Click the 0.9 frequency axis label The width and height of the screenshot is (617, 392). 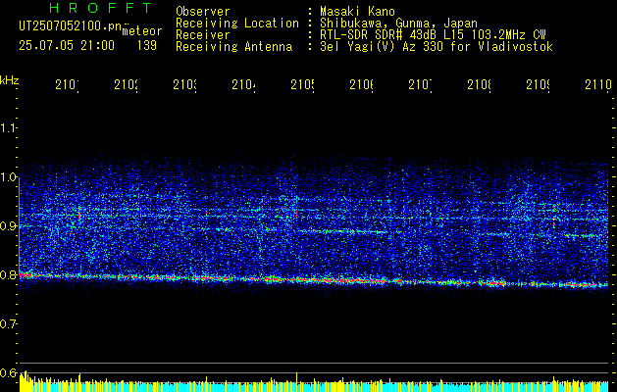pos(8,225)
